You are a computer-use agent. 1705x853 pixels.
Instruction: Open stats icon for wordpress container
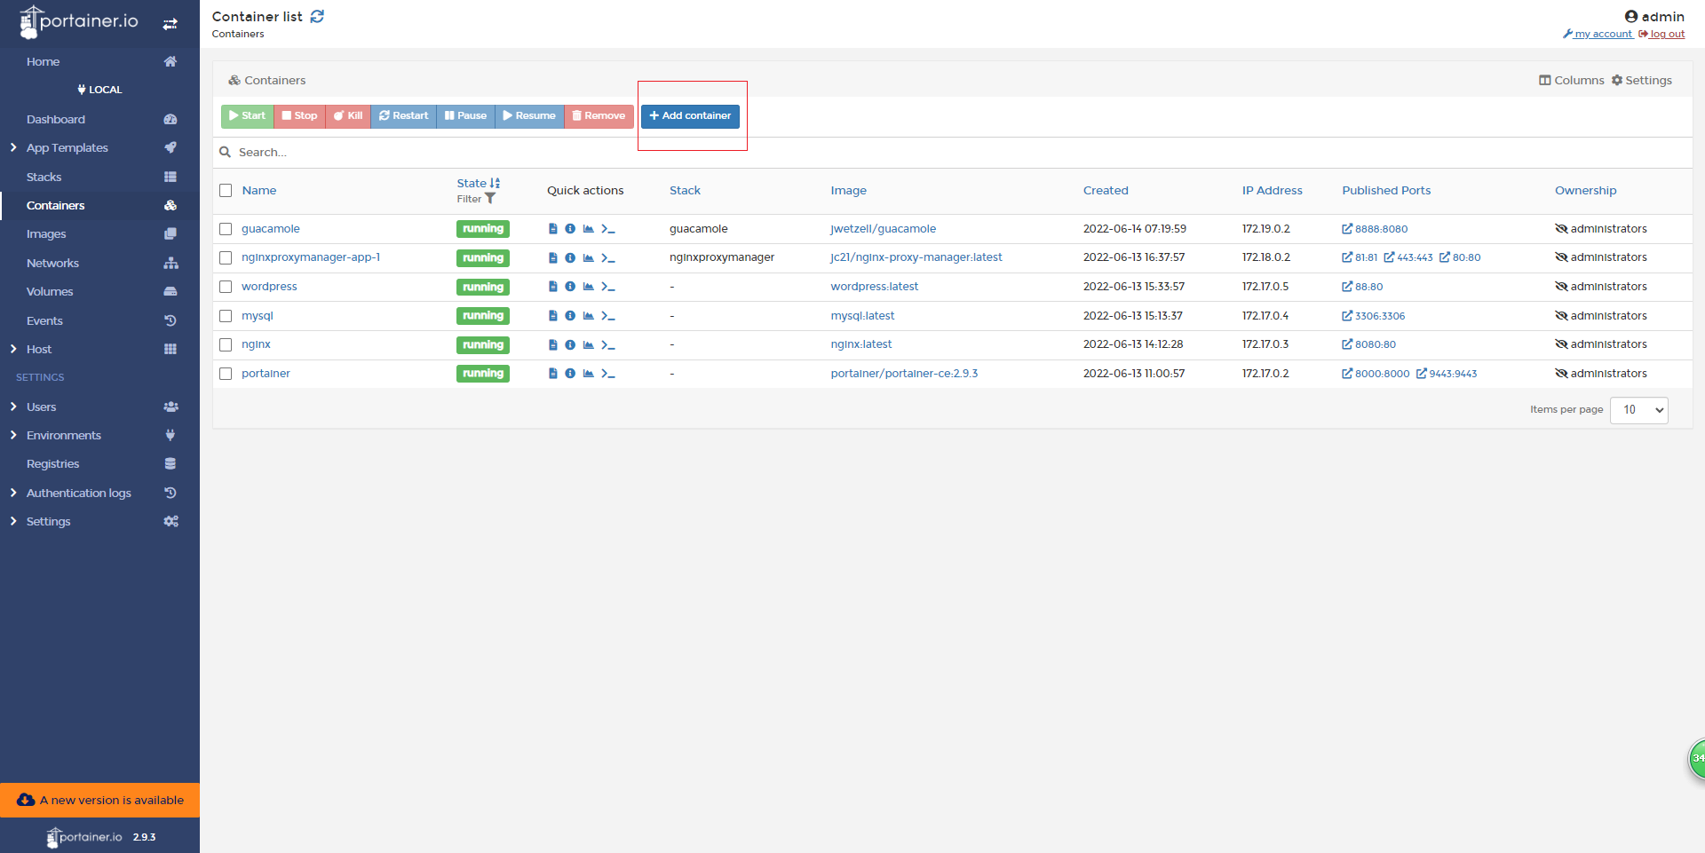pos(588,287)
